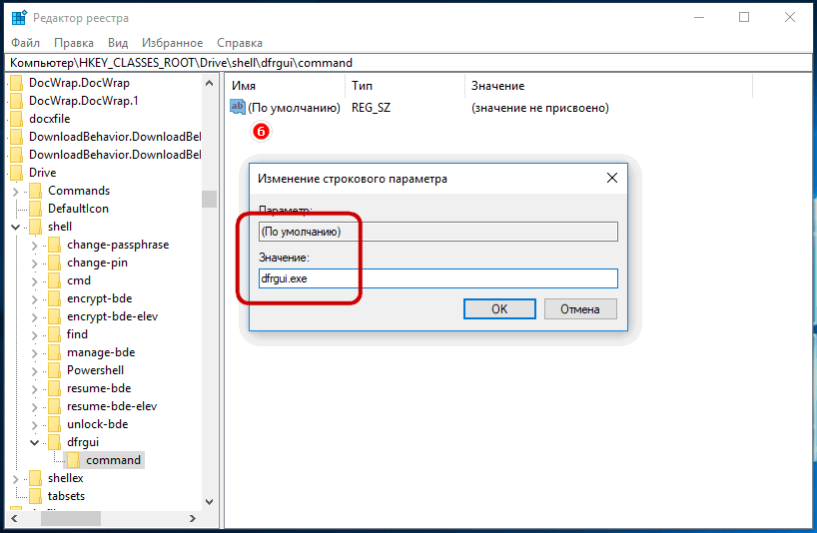Image resolution: width=817 pixels, height=533 pixels.
Task: Click the cmd key folder icon
Action: pyautogui.click(x=54, y=280)
